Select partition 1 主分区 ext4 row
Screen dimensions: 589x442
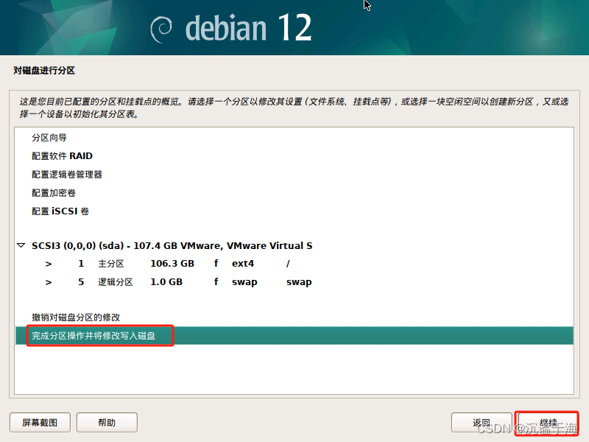[294, 264]
